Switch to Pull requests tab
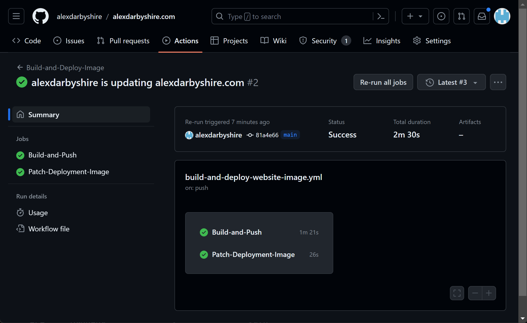 pyautogui.click(x=123, y=41)
